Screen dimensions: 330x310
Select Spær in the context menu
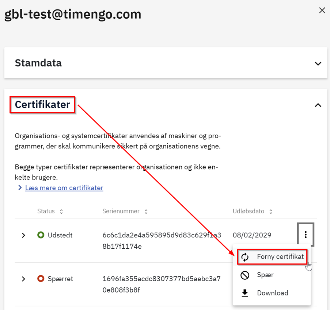point(265,275)
